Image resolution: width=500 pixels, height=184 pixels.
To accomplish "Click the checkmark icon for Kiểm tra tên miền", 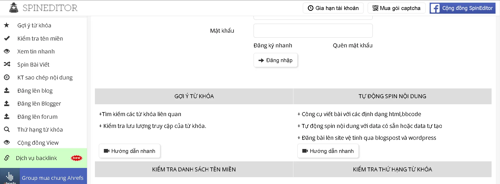I will tap(7, 38).
